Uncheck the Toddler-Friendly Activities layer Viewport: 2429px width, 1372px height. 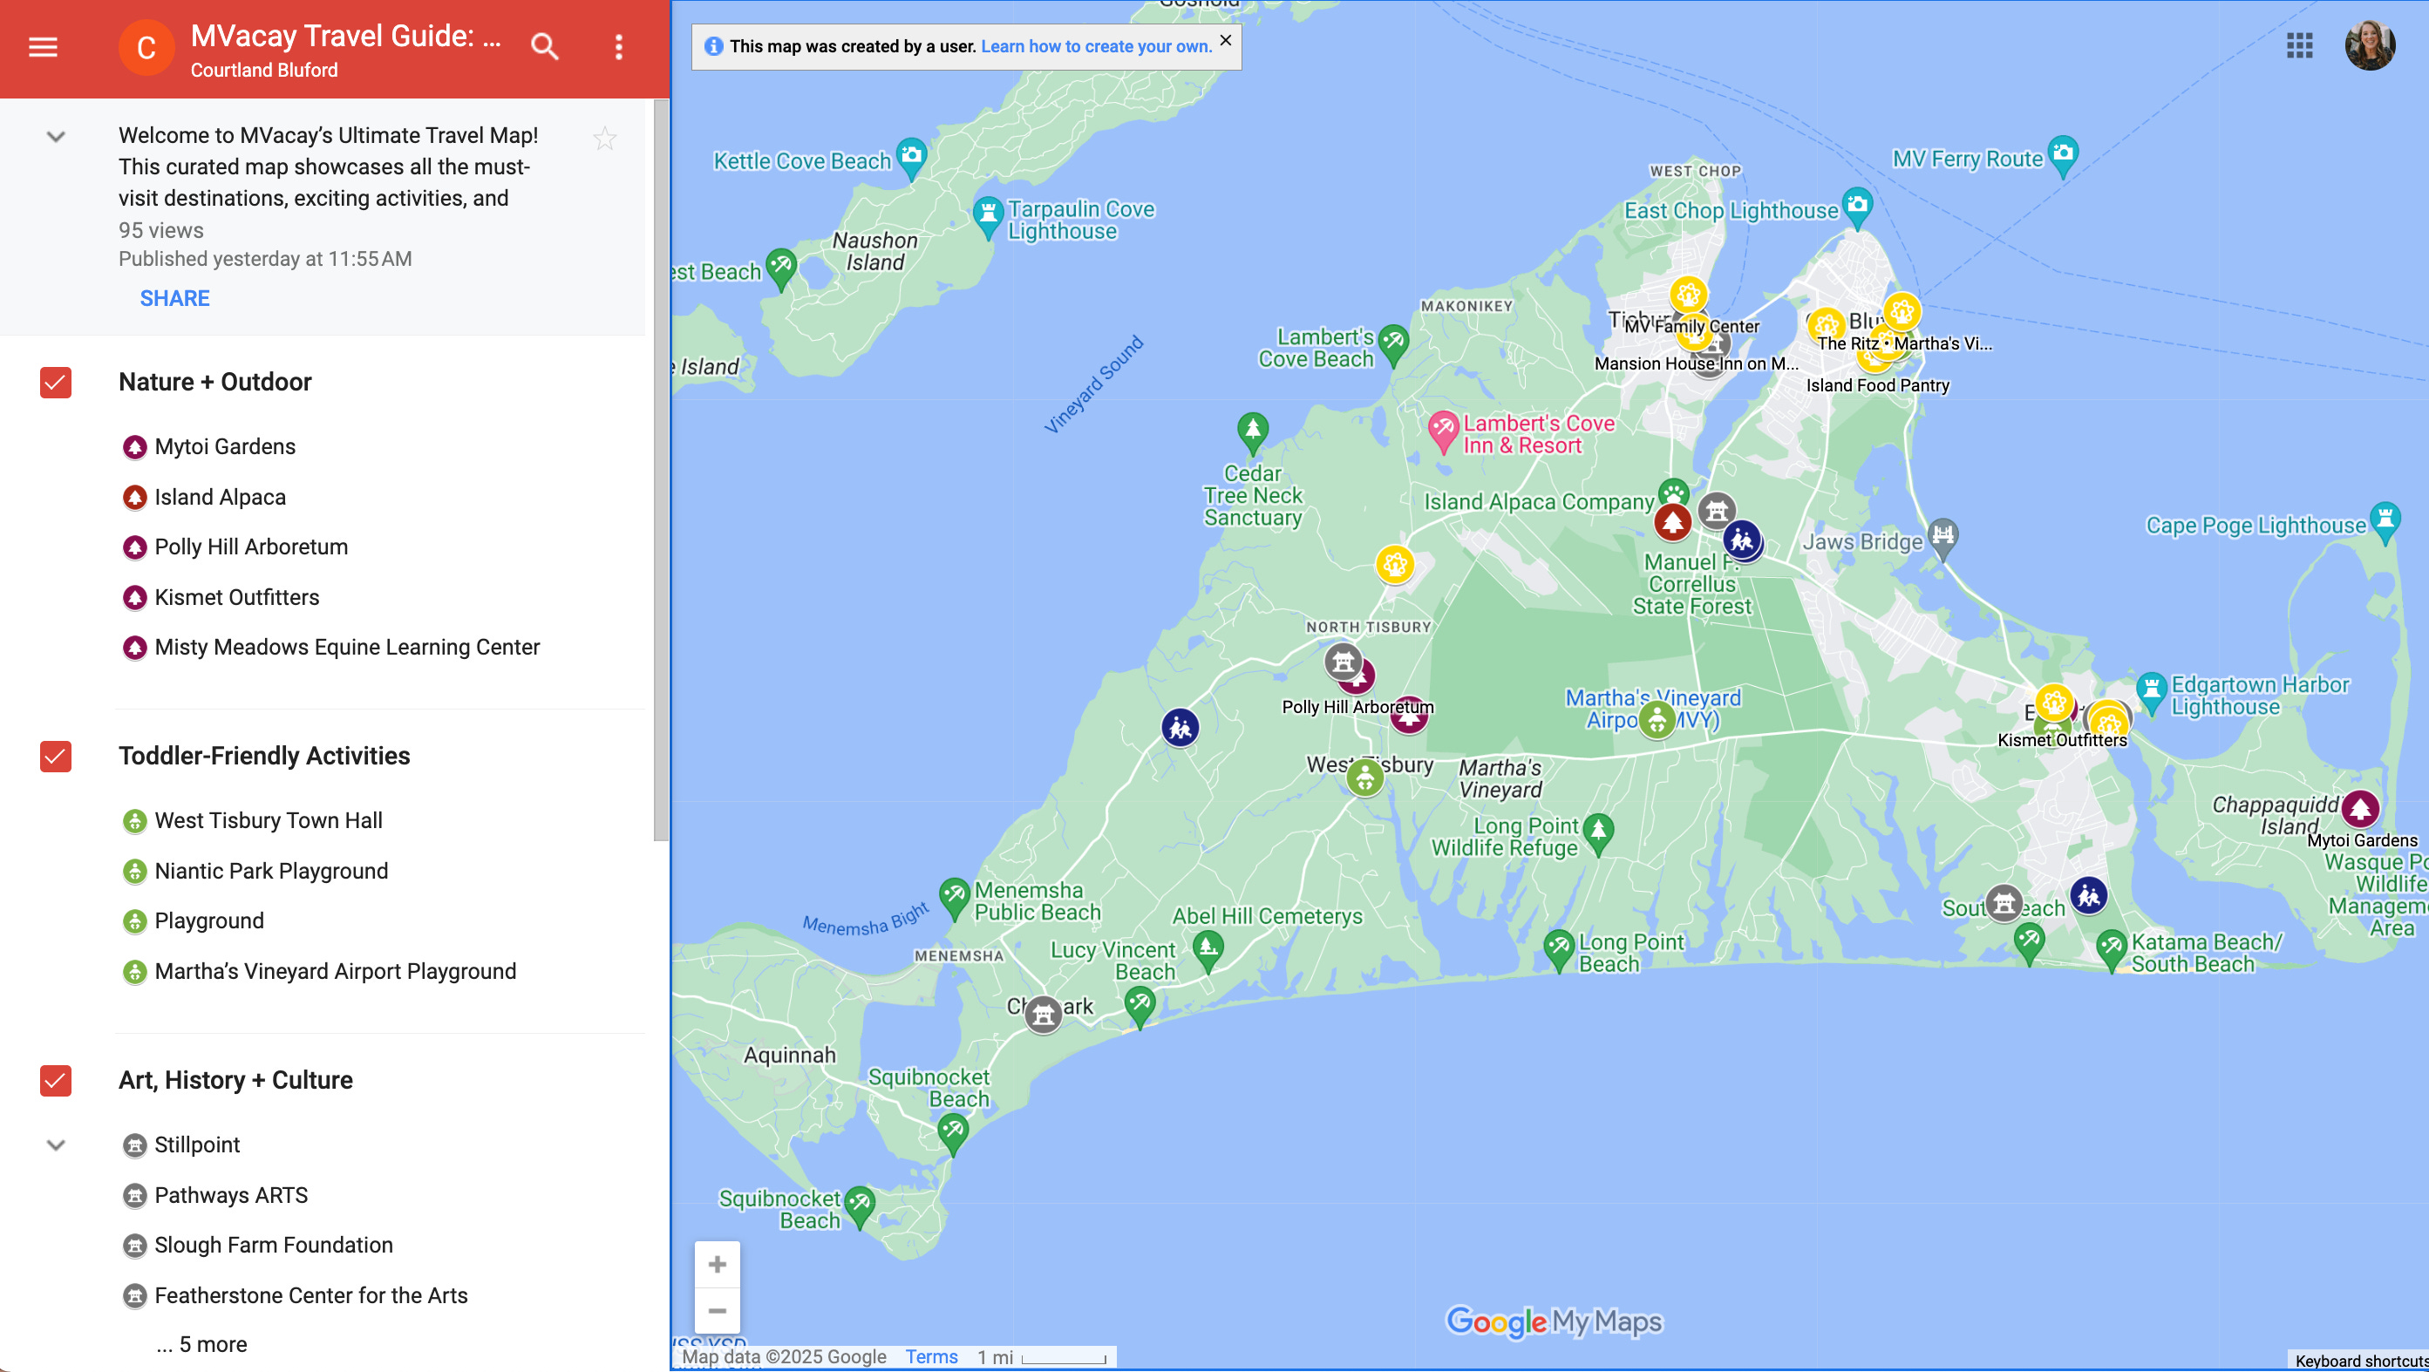[x=56, y=757]
